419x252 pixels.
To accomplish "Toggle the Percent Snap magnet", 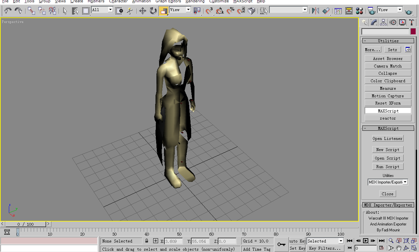I will coord(230,11).
